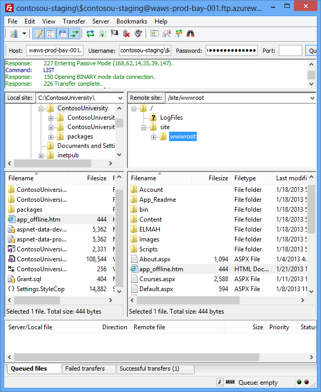Select the remote Account folder
The width and height of the screenshot is (321, 392).
point(218,190)
